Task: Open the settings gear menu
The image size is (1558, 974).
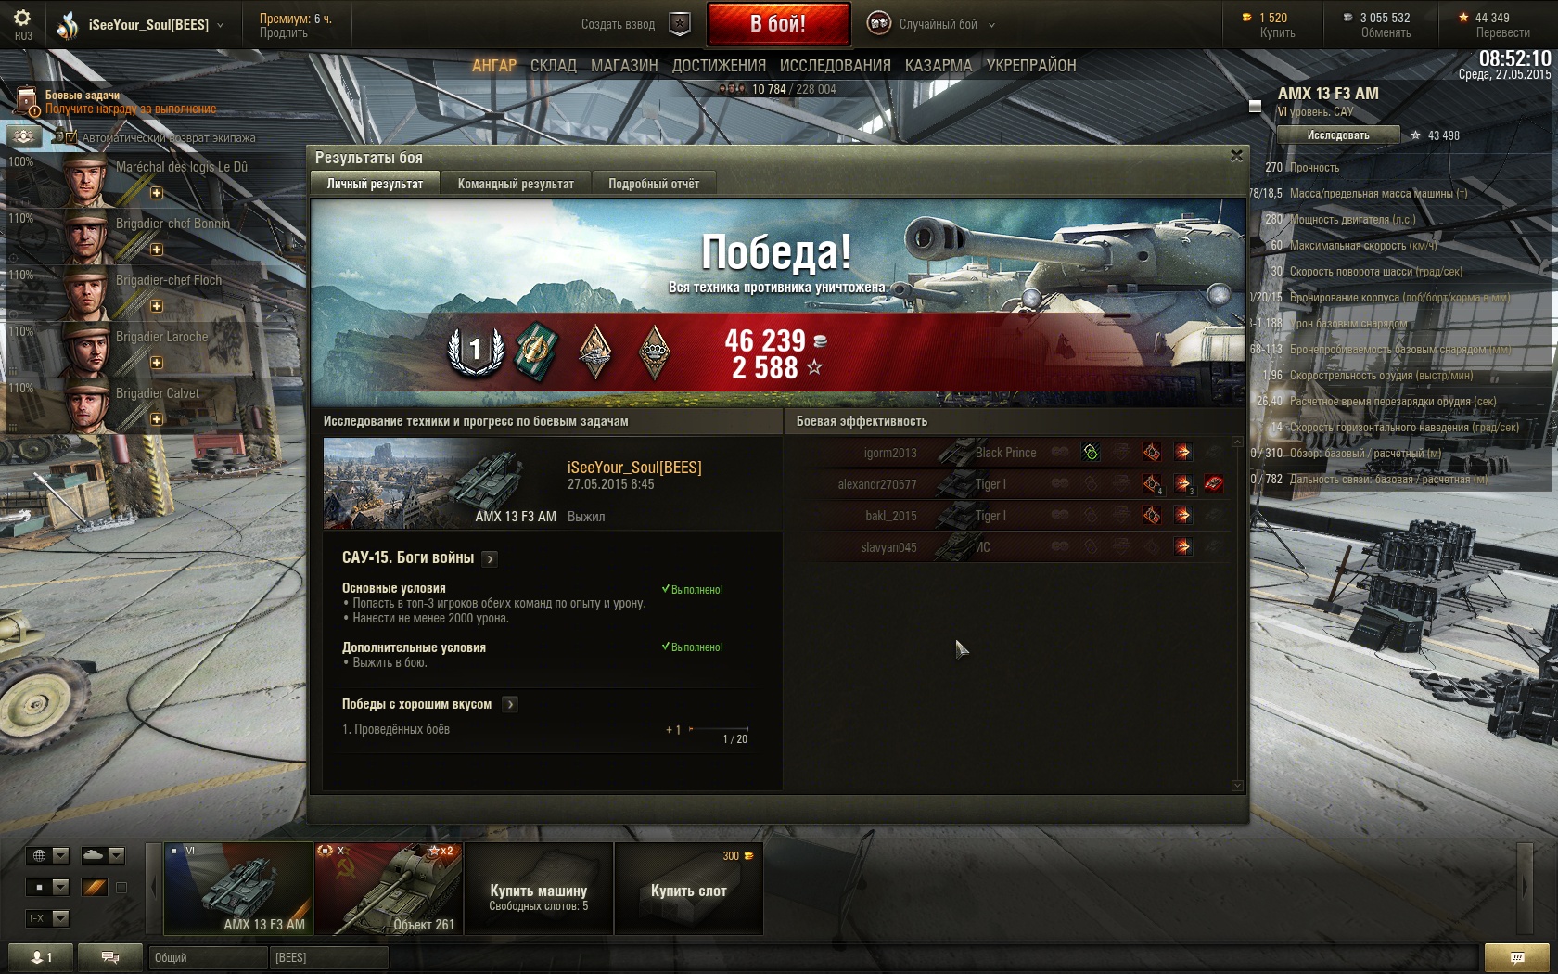Action: pyautogui.click(x=22, y=18)
